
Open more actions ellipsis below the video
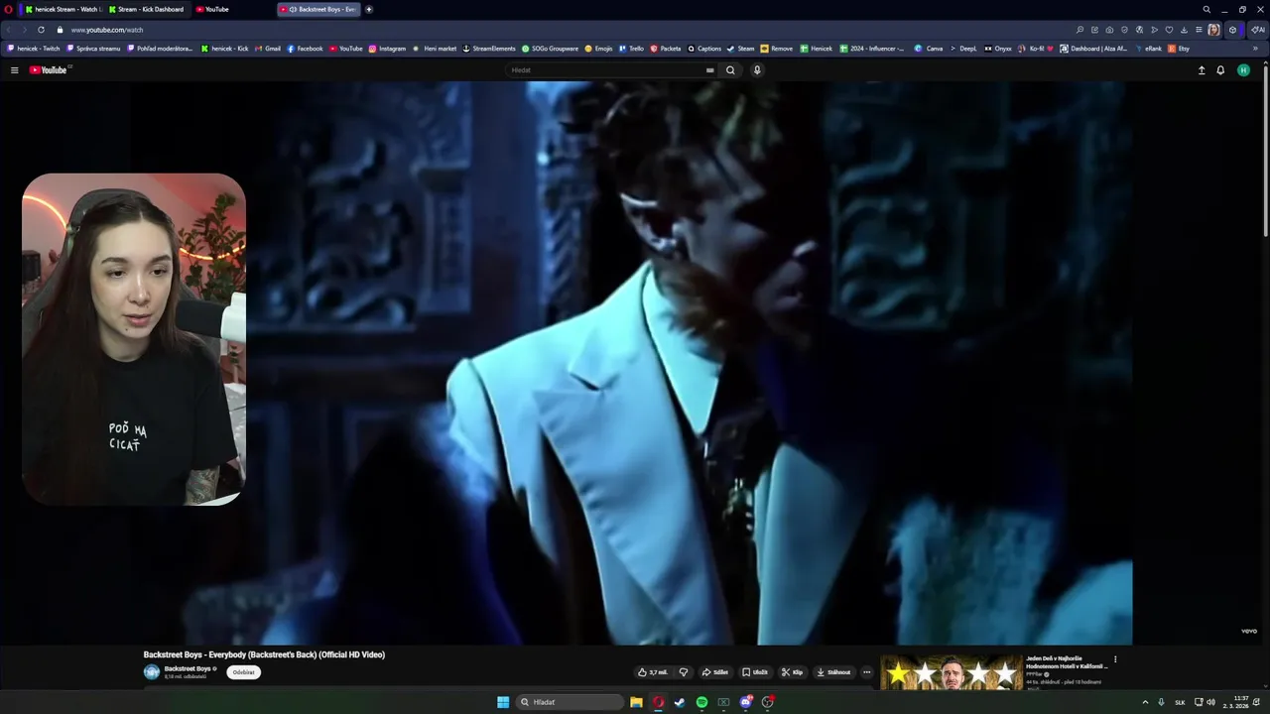[866, 672]
